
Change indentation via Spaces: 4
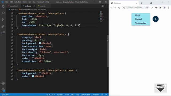(x=60, y=95)
